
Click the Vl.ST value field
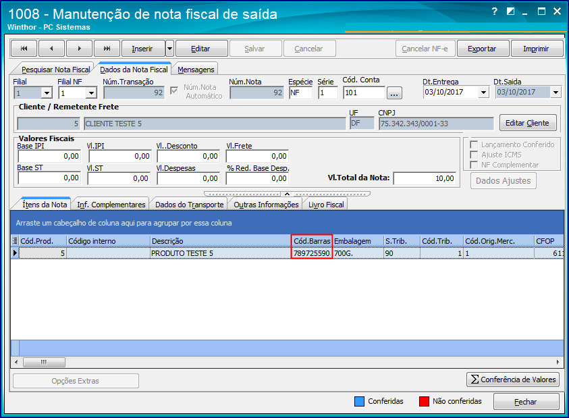[x=118, y=178]
